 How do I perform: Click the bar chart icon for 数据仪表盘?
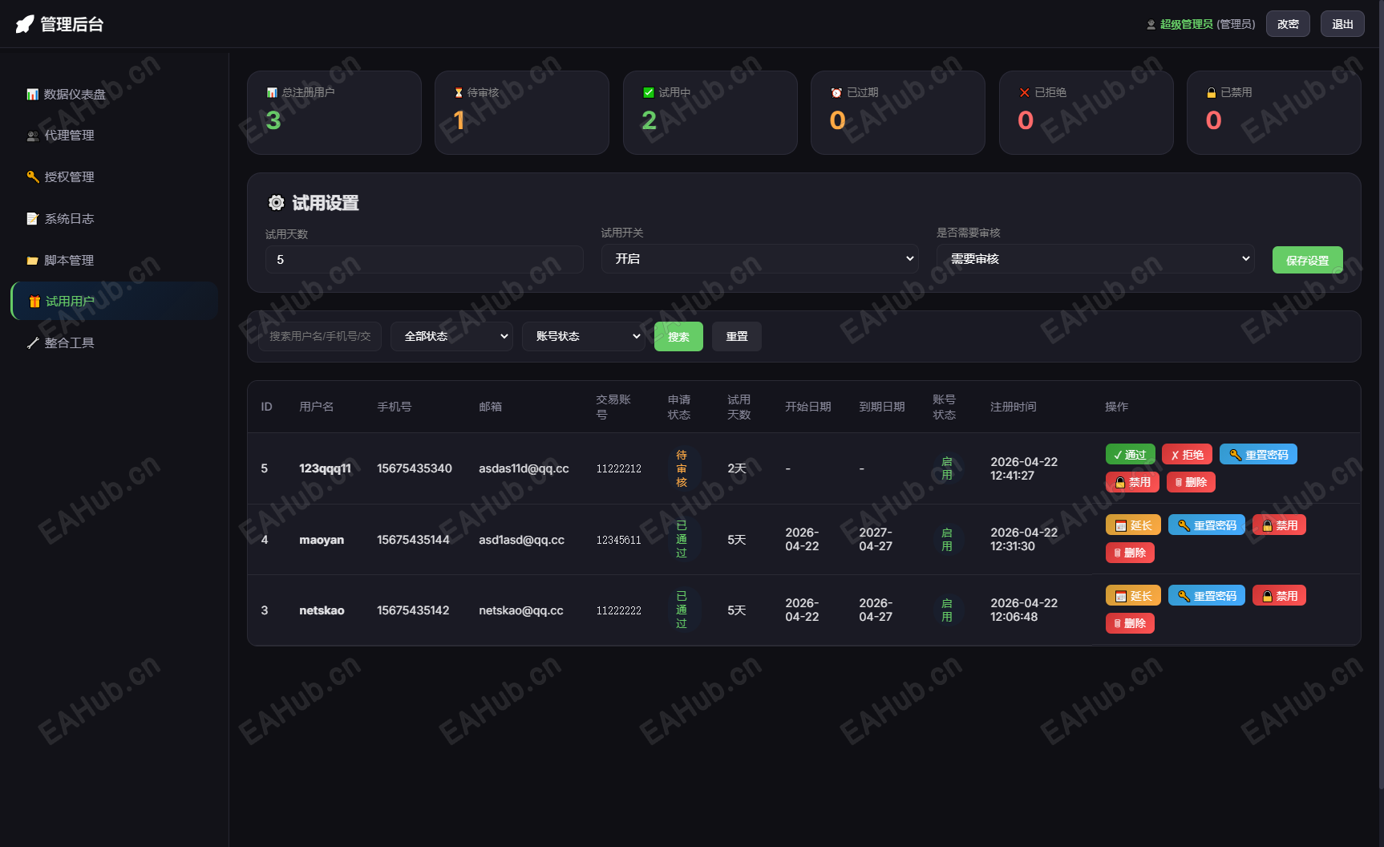pyautogui.click(x=33, y=95)
